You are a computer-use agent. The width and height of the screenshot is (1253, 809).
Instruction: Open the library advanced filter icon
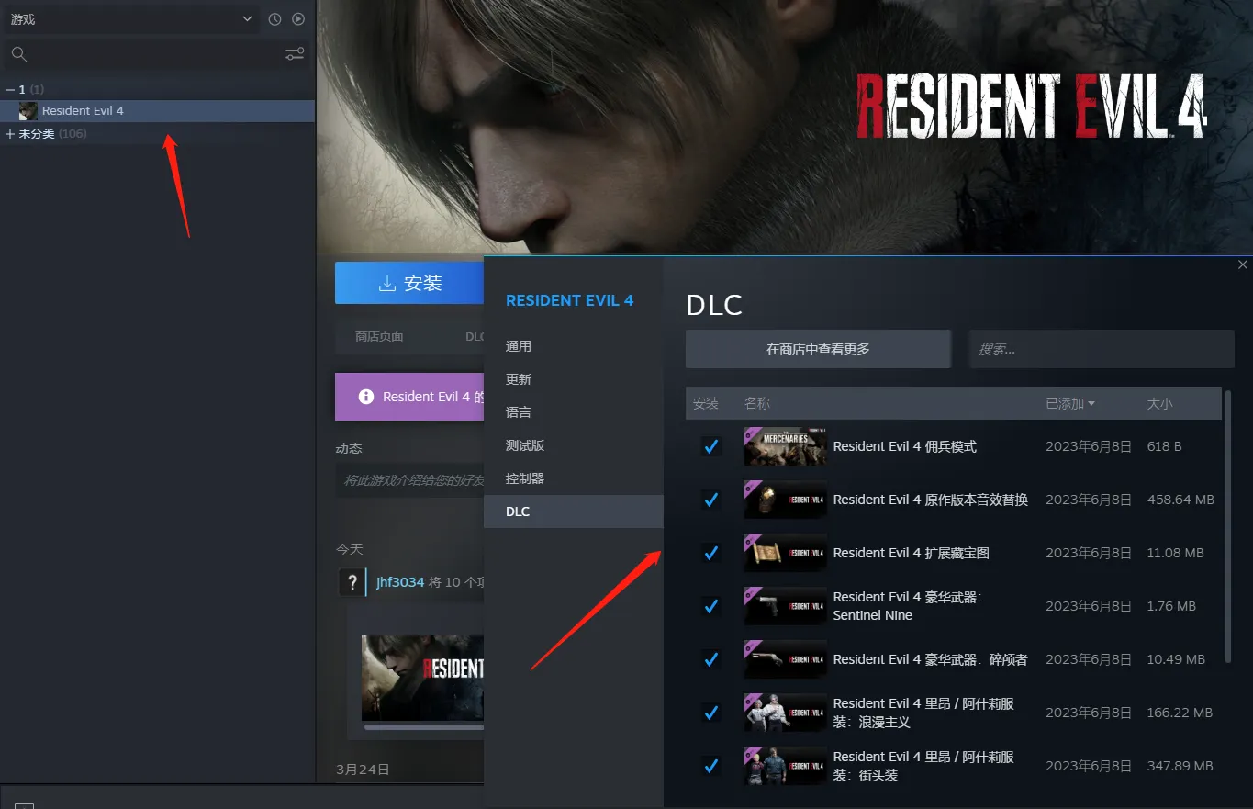coord(295,54)
